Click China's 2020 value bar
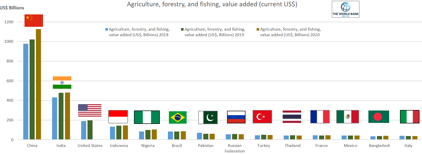The height and width of the screenshot is (154, 422). pyautogui.click(x=38, y=84)
